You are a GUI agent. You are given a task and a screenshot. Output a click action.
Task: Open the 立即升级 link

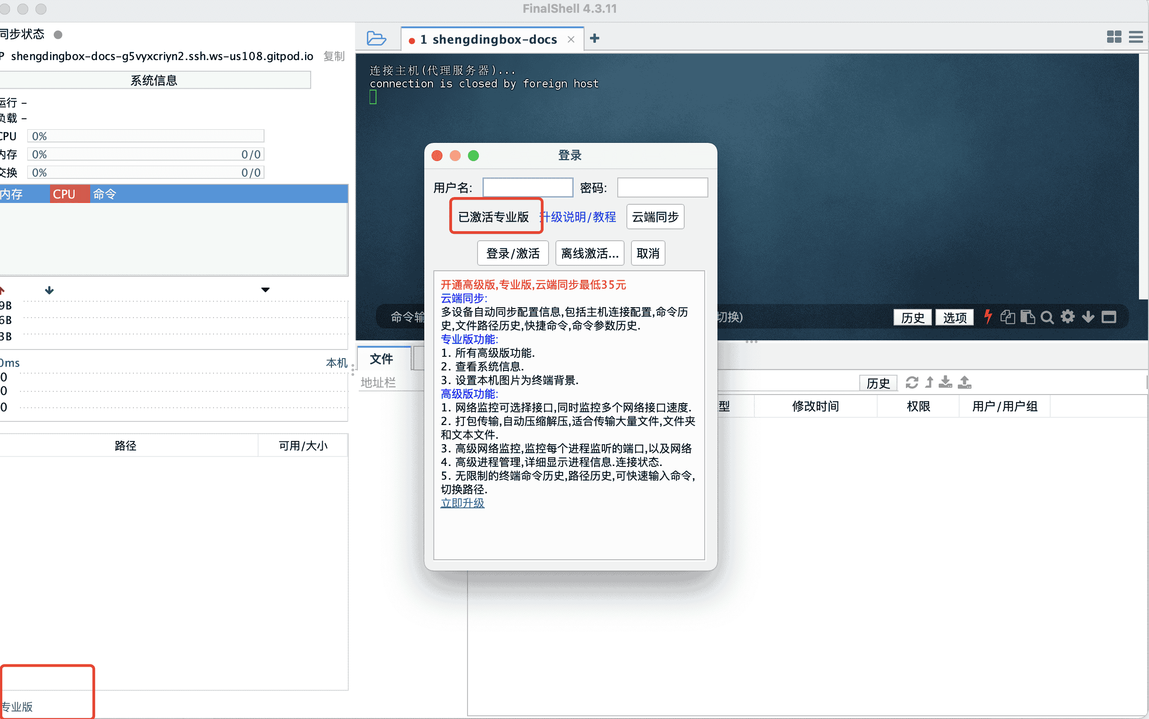pos(462,503)
